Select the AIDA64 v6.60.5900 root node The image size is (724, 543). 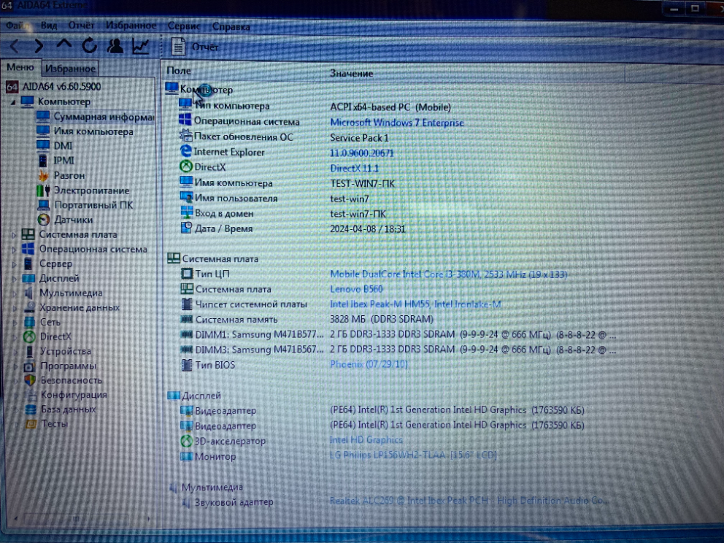pyautogui.click(x=53, y=86)
